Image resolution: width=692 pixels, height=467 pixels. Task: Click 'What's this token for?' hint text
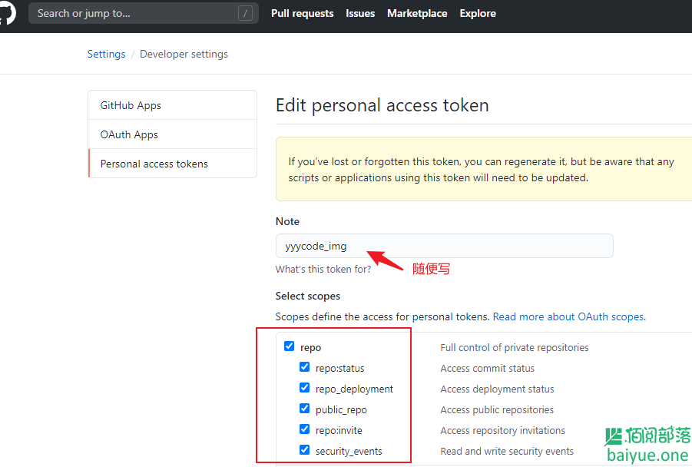[323, 269]
